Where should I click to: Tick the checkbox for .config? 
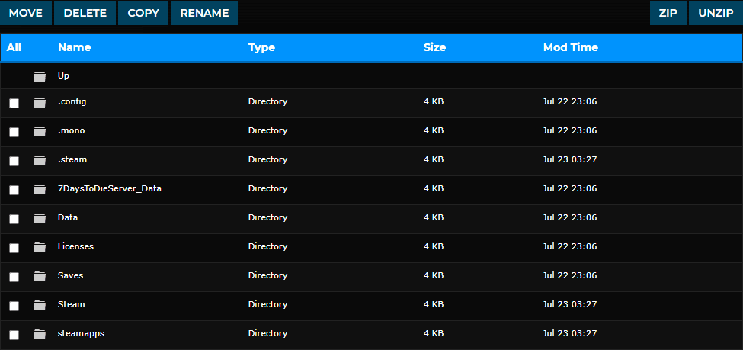click(14, 104)
